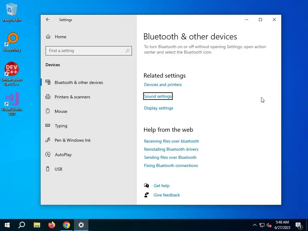Open Visual Studio 2017 desktop shortcut

click(x=12, y=104)
